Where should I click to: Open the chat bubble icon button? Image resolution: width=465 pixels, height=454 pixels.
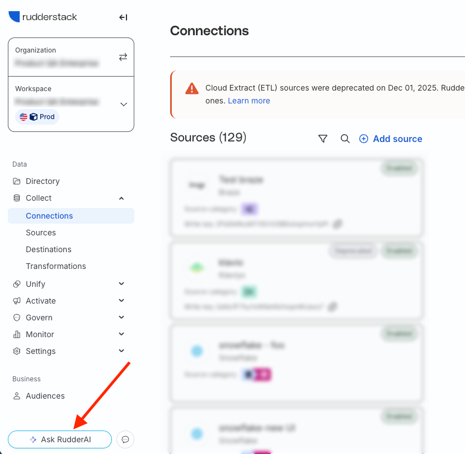click(125, 439)
